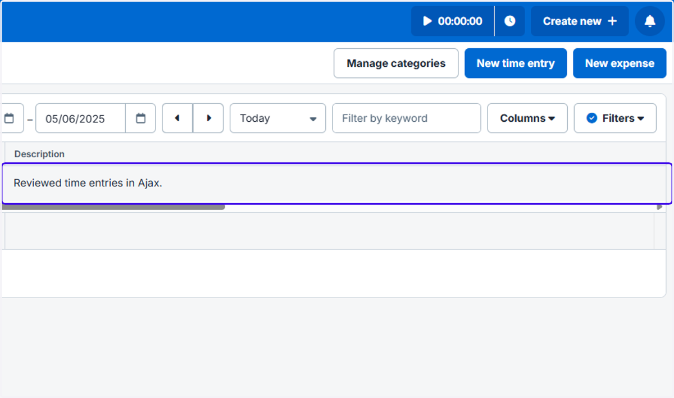Expand the Columns dropdown
The height and width of the screenshot is (398, 674).
pyautogui.click(x=527, y=118)
